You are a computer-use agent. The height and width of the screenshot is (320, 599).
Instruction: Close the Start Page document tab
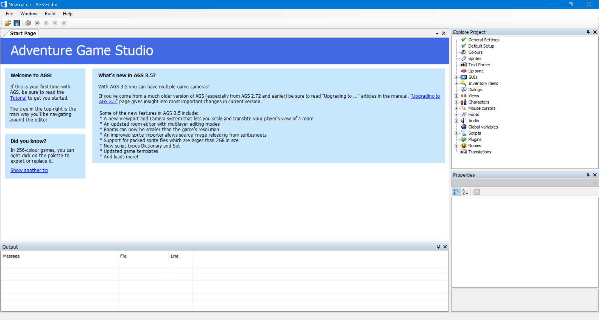coord(443,33)
